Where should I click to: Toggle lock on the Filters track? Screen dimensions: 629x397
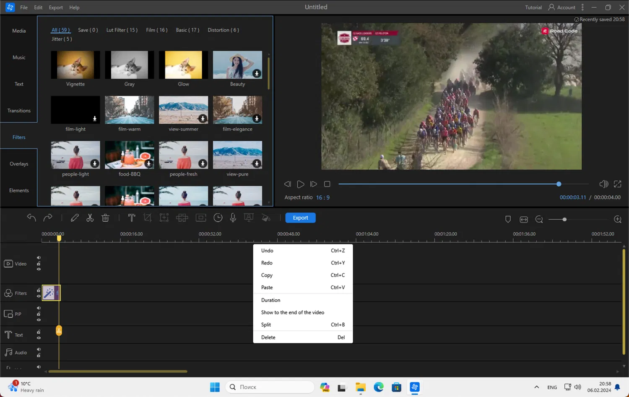click(x=39, y=290)
